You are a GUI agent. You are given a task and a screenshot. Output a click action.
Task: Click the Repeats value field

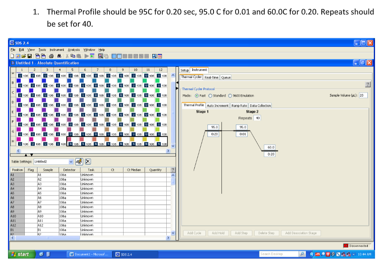(257, 118)
